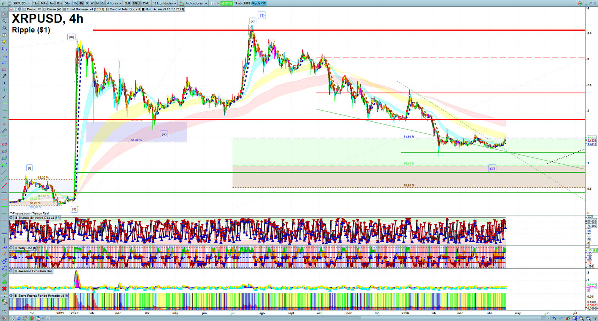Toggle the Tunel Domenec v4 indicator swatch
The height and width of the screenshot is (321, 598).
(65, 9)
